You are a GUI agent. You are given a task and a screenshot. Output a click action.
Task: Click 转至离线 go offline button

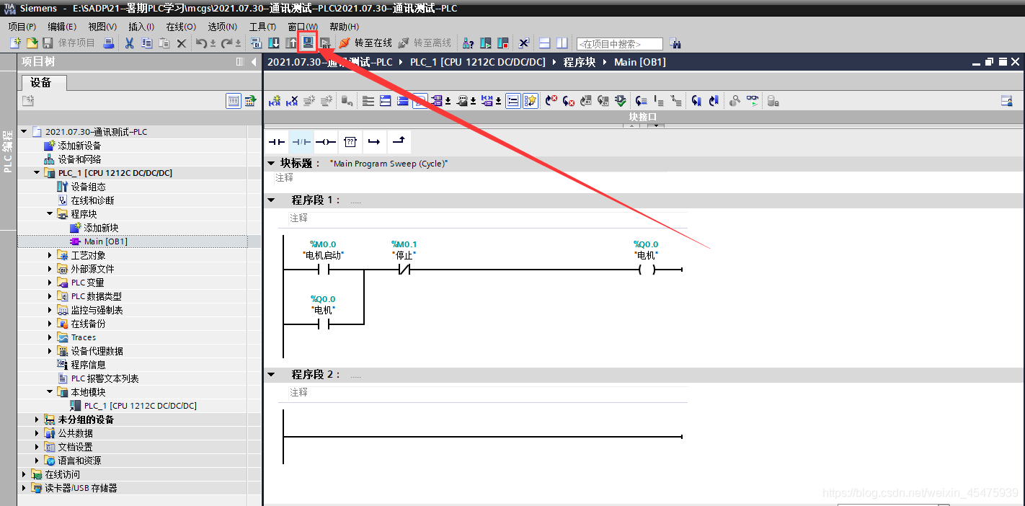tap(425, 43)
